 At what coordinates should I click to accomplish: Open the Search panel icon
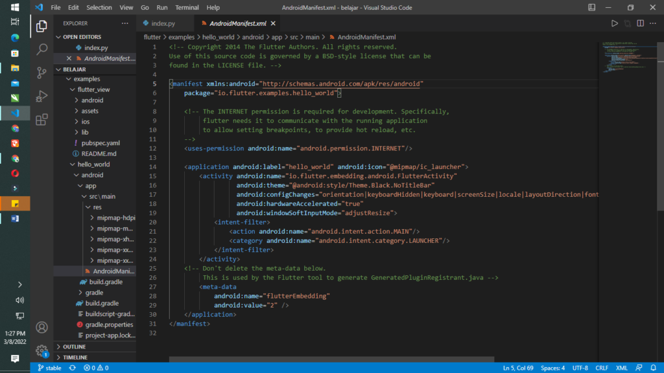click(41, 48)
